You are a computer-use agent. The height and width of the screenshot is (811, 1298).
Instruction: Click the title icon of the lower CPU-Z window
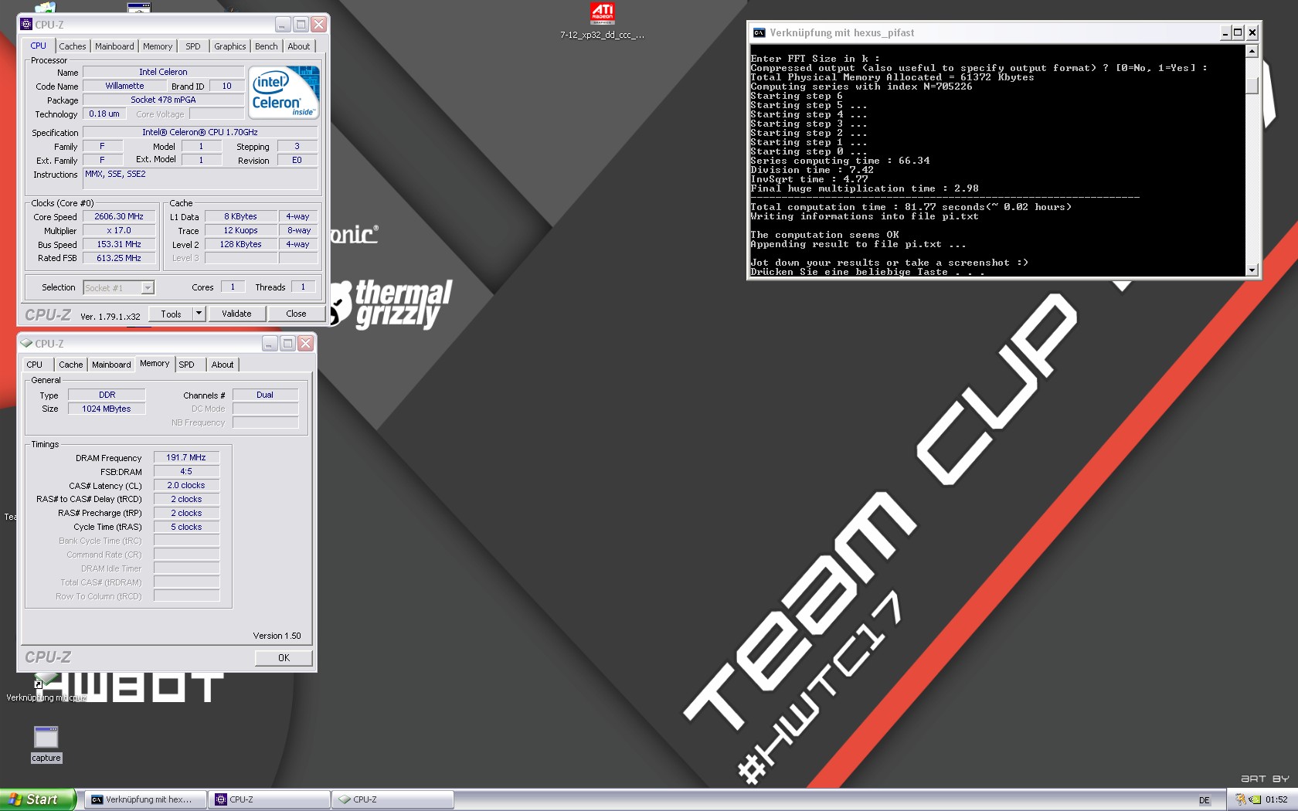tap(26, 343)
